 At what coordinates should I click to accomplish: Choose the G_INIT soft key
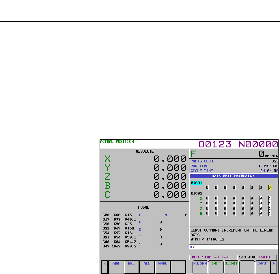click(231, 267)
